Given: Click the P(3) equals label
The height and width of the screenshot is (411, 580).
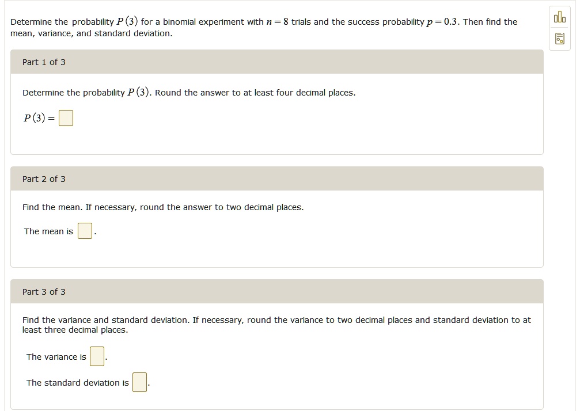Looking at the screenshot, I should [x=37, y=117].
